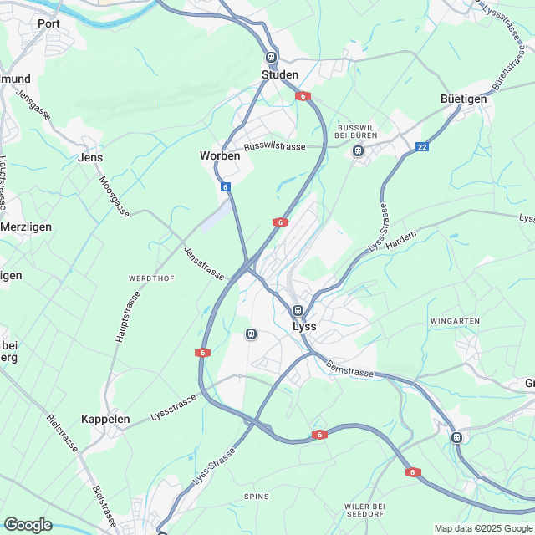Screen dimensions: 535x535
Task: Click the Worben town label
Action: click(220, 155)
